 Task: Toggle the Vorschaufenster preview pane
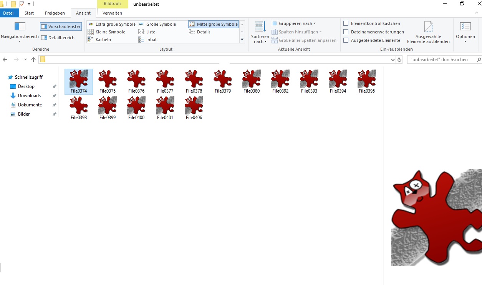point(61,27)
